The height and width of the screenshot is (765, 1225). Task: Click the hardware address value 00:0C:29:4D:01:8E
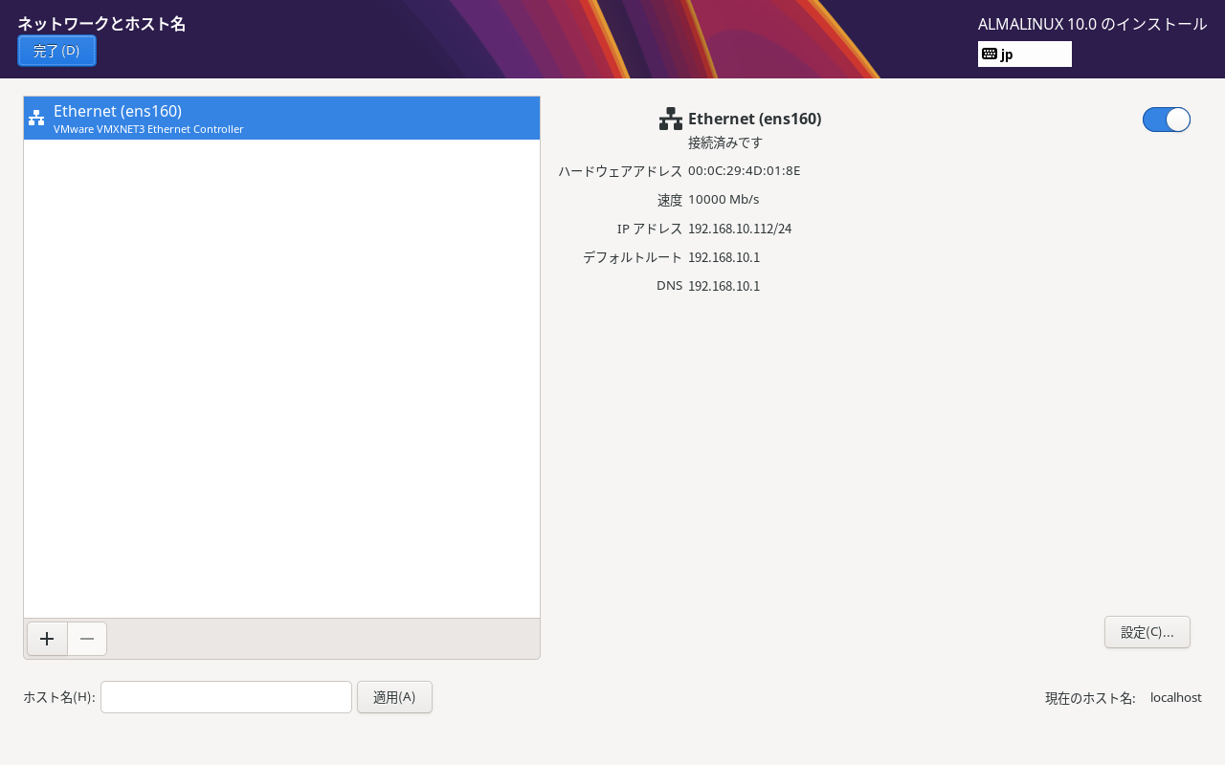(744, 171)
